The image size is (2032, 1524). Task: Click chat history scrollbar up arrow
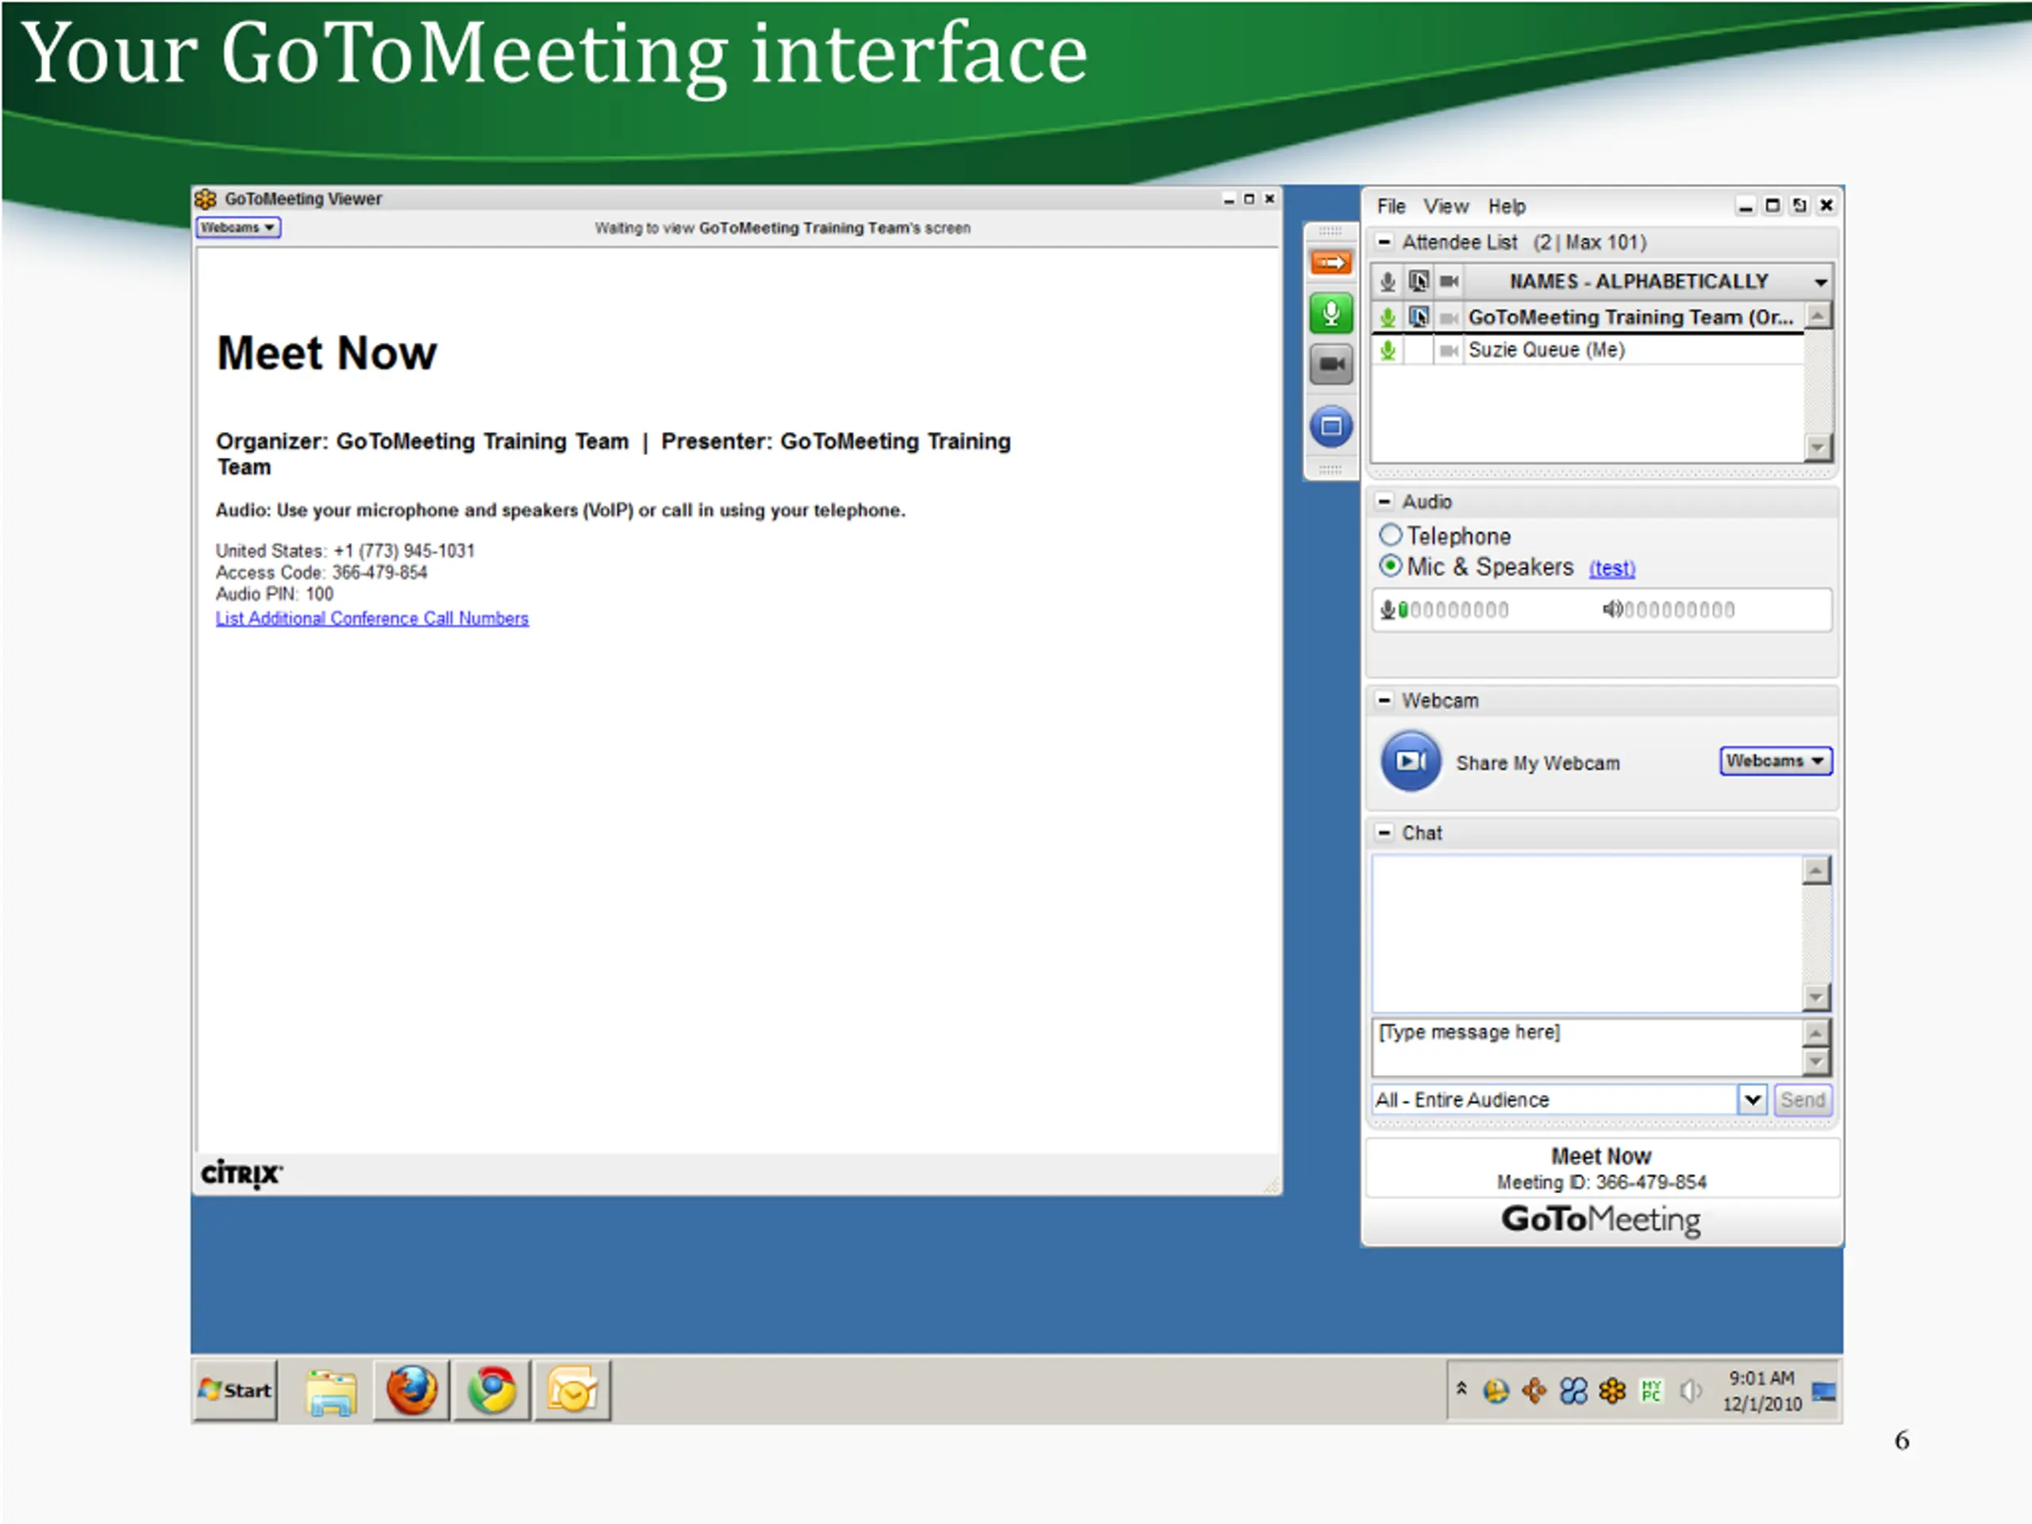1816,870
